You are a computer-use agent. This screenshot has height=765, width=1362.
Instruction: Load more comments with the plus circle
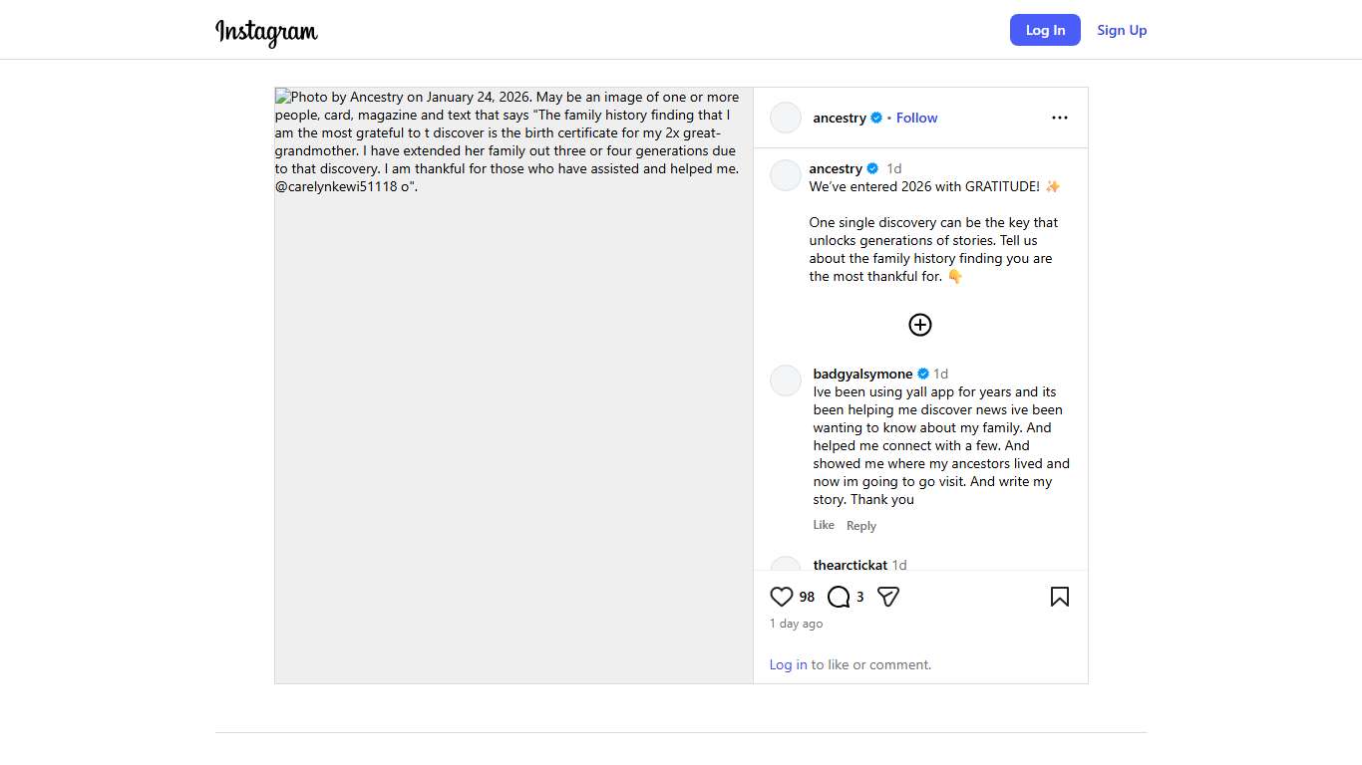click(920, 325)
